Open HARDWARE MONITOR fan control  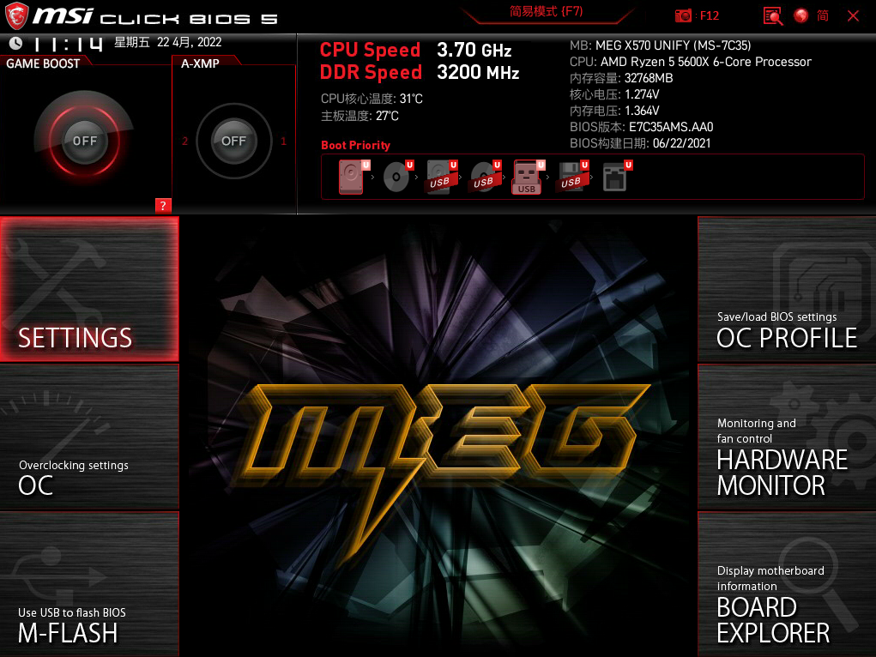(787, 437)
